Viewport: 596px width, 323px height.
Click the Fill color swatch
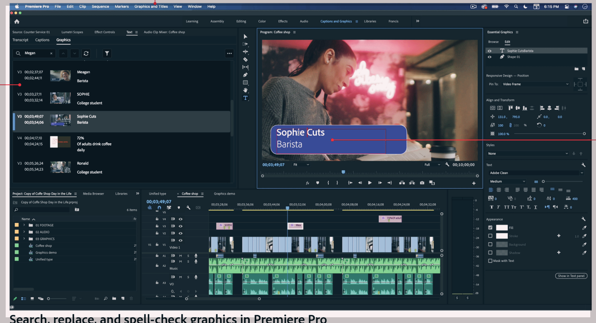point(502,228)
